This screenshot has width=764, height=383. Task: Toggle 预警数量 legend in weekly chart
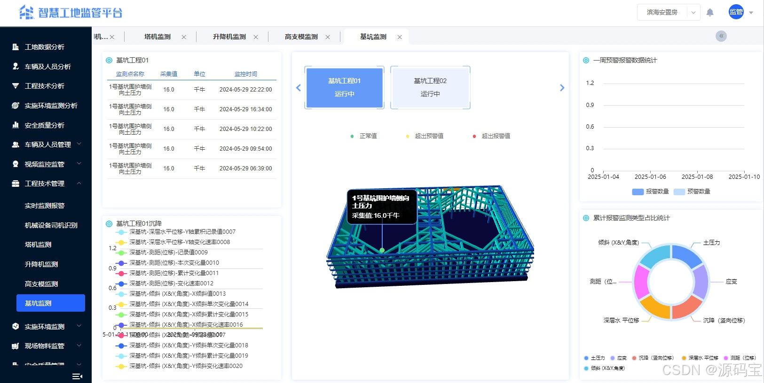[692, 191]
